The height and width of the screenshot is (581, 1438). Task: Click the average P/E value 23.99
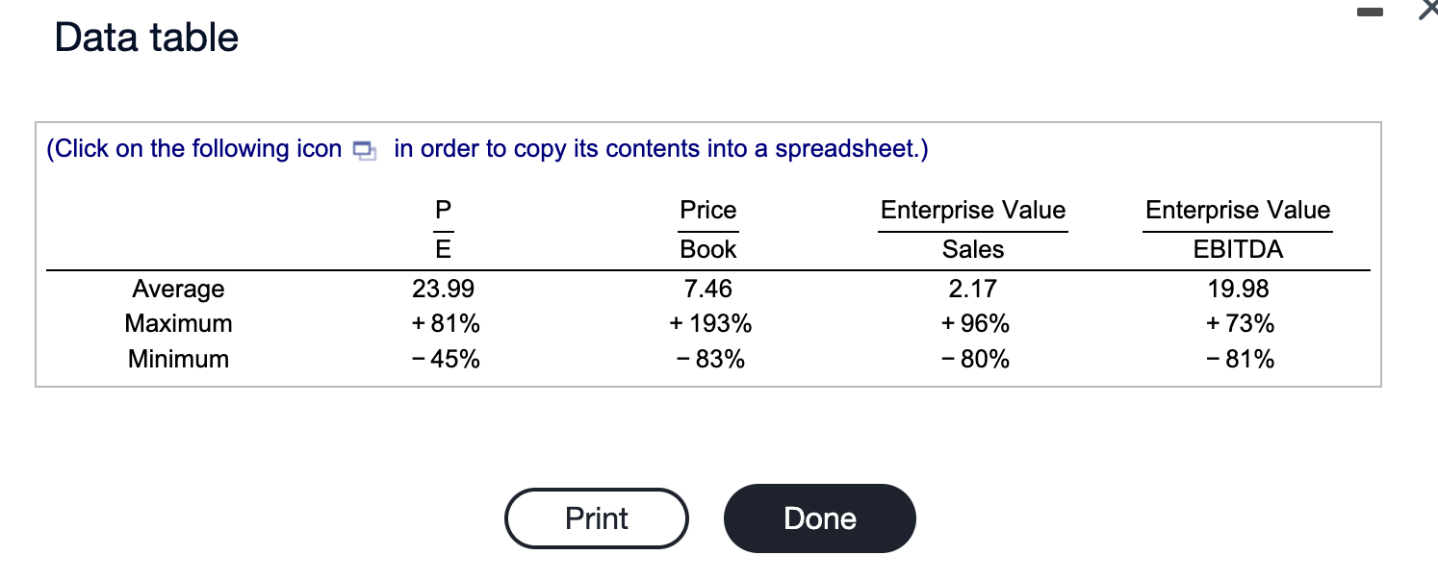tap(444, 289)
